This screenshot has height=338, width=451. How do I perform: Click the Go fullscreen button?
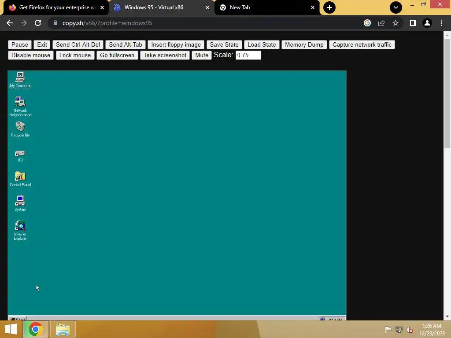(x=117, y=55)
